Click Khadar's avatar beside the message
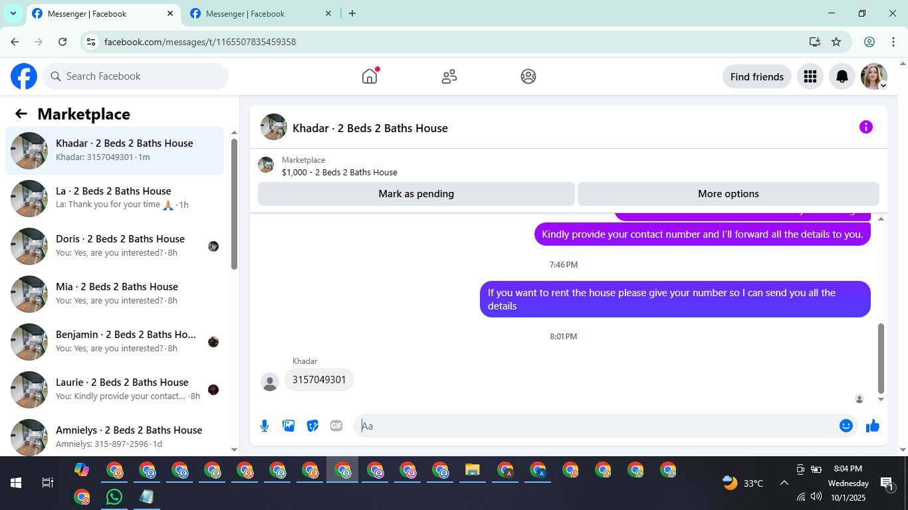This screenshot has height=510, width=908. pyautogui.click(x=270, y=382)
